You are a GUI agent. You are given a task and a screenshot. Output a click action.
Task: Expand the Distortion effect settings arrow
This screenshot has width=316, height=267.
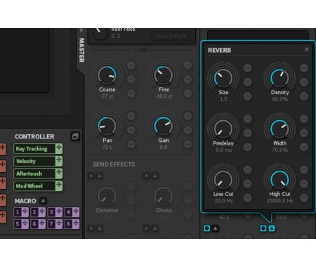click(x=100, y=176)
